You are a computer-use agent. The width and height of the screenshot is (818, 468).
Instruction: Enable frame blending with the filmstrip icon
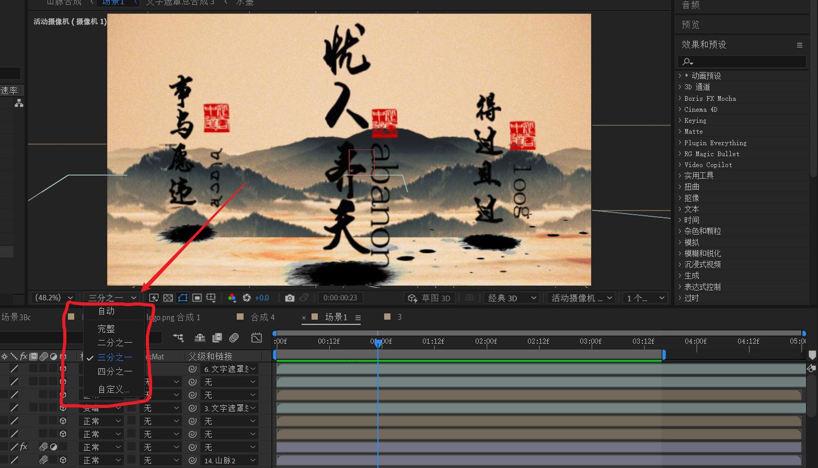click(x=217, y=338)
